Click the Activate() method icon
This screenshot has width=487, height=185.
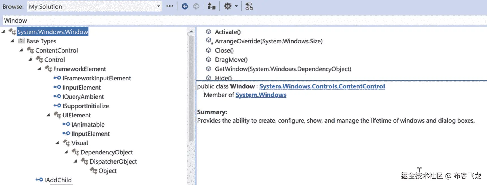(208, 32)
